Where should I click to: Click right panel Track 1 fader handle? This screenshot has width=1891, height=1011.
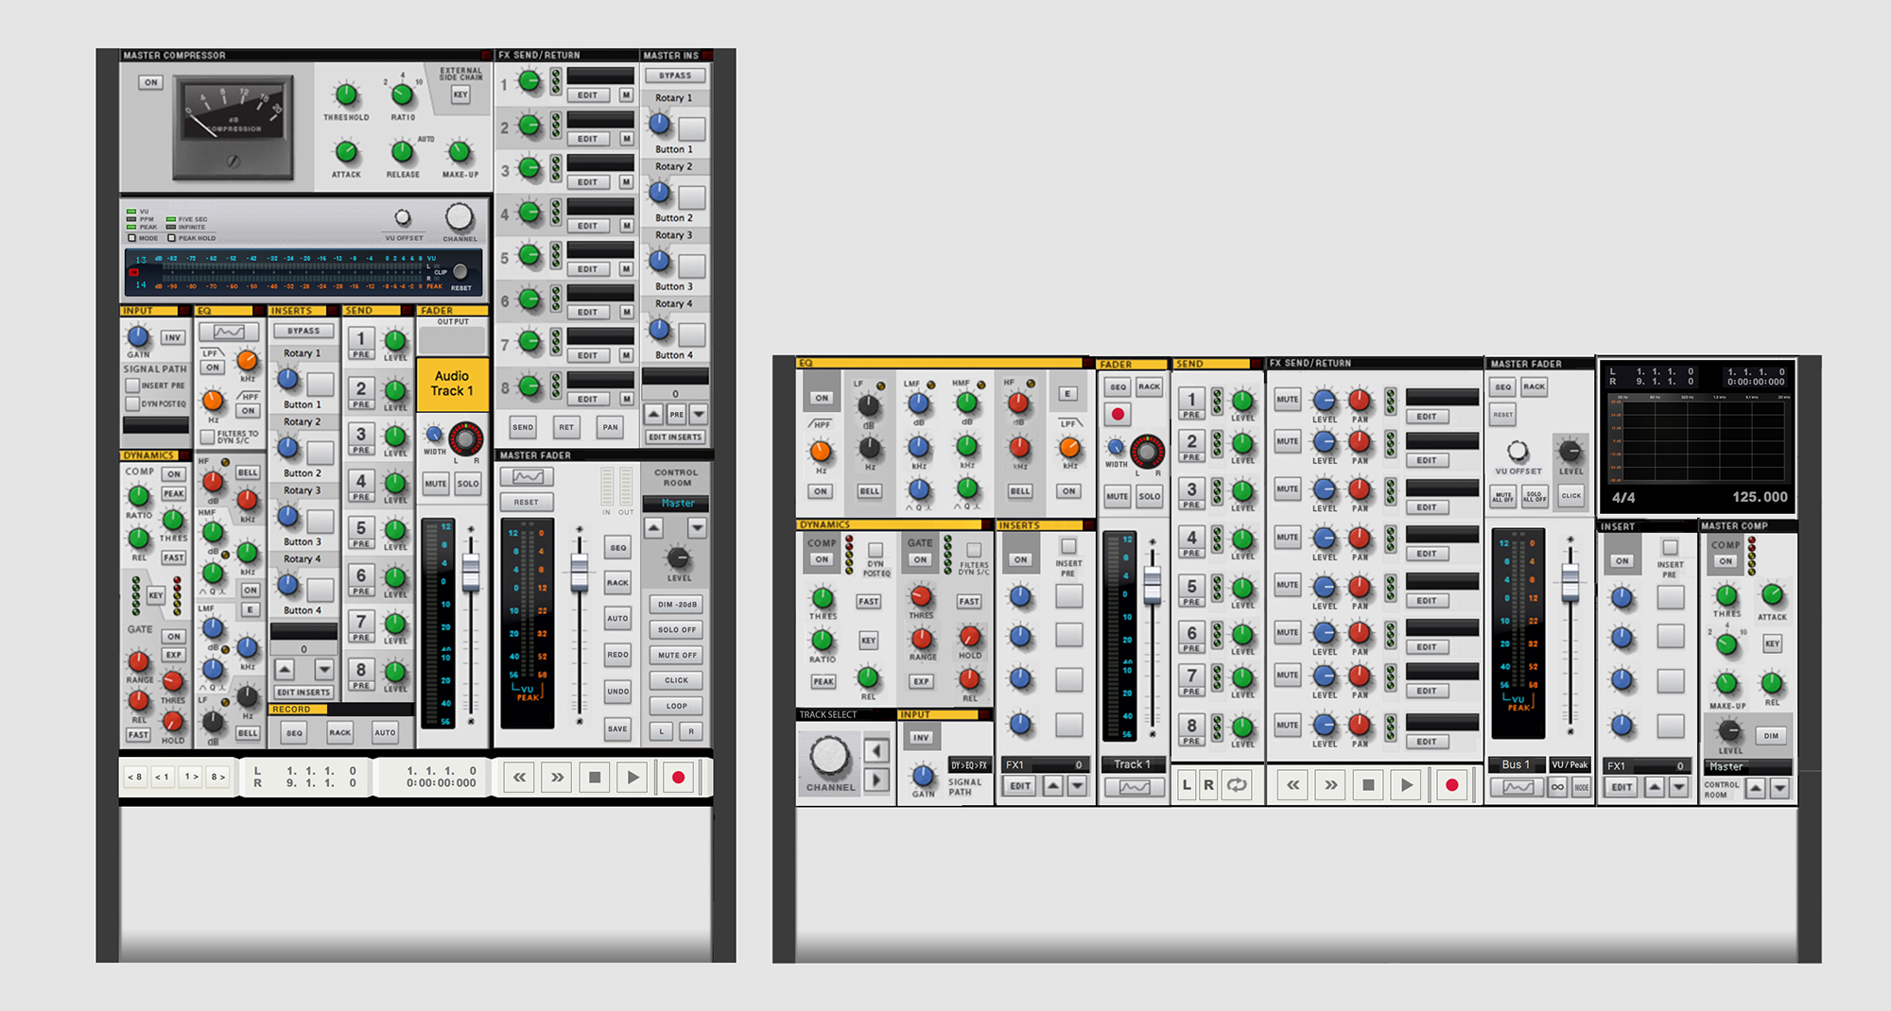click(1152, 585)
